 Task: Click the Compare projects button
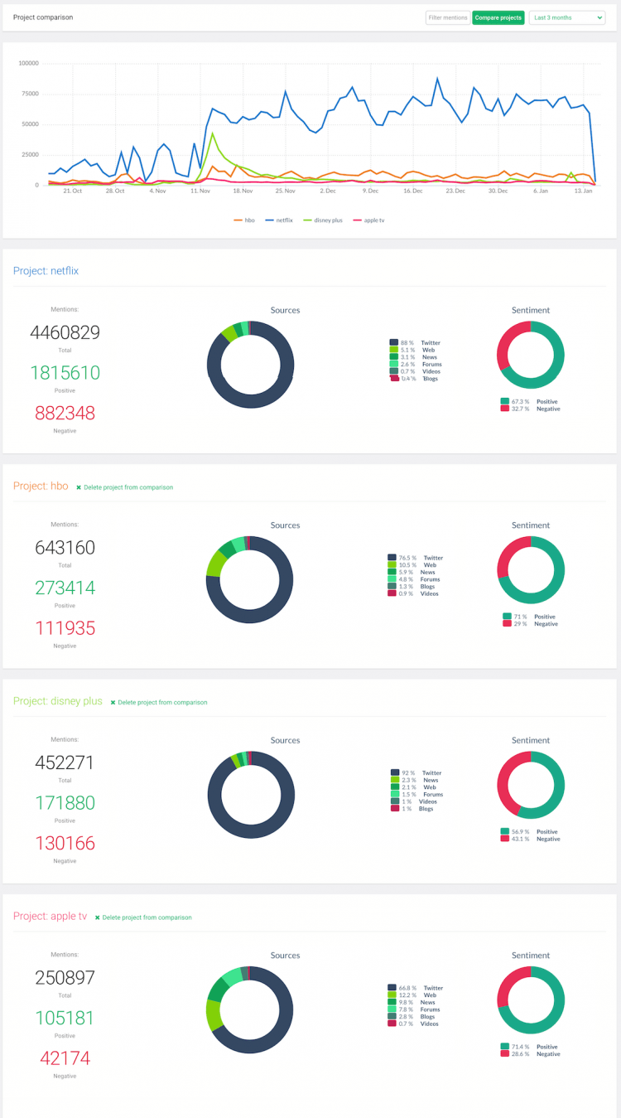coord(498,17)
